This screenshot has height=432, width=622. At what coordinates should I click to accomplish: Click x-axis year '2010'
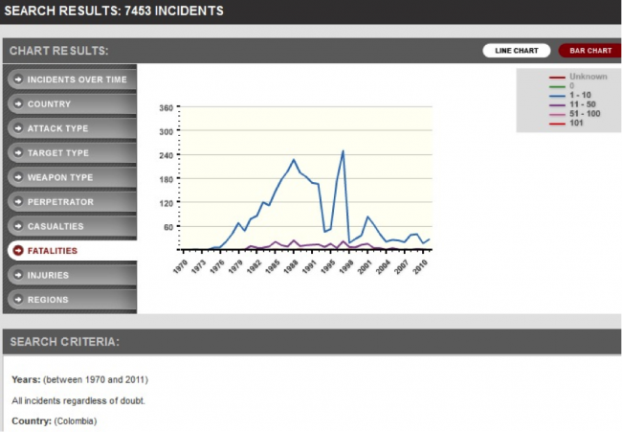click(x=420, y=266)
